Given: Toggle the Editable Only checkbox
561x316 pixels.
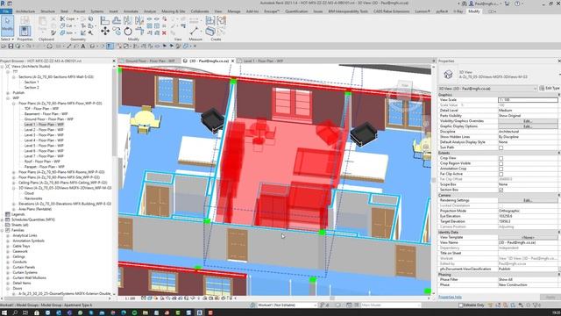Looking at the screenshot, I should pos(461,305).
